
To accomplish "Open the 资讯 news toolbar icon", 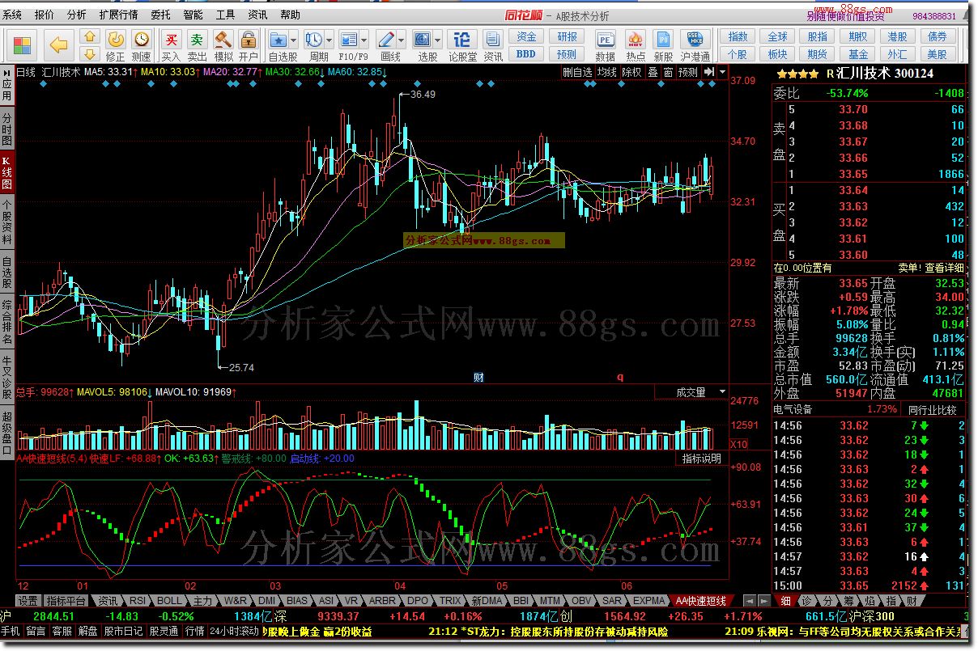I will (492, 45).
